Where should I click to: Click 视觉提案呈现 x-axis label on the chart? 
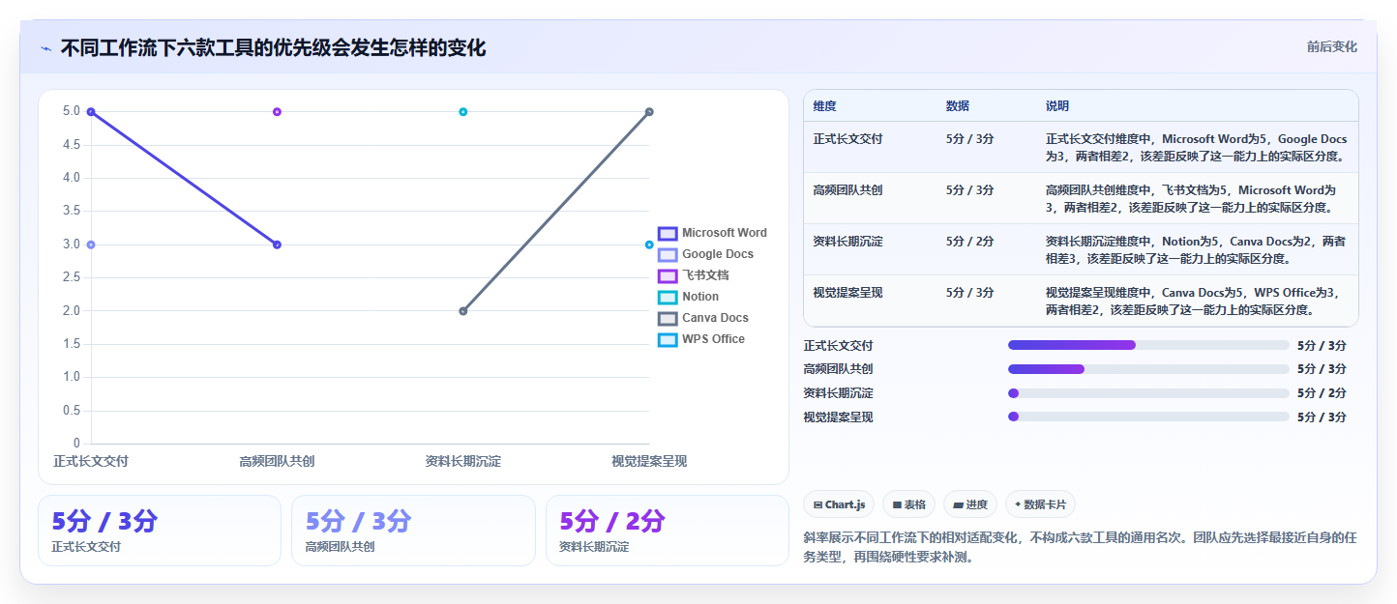pos(649,462)
